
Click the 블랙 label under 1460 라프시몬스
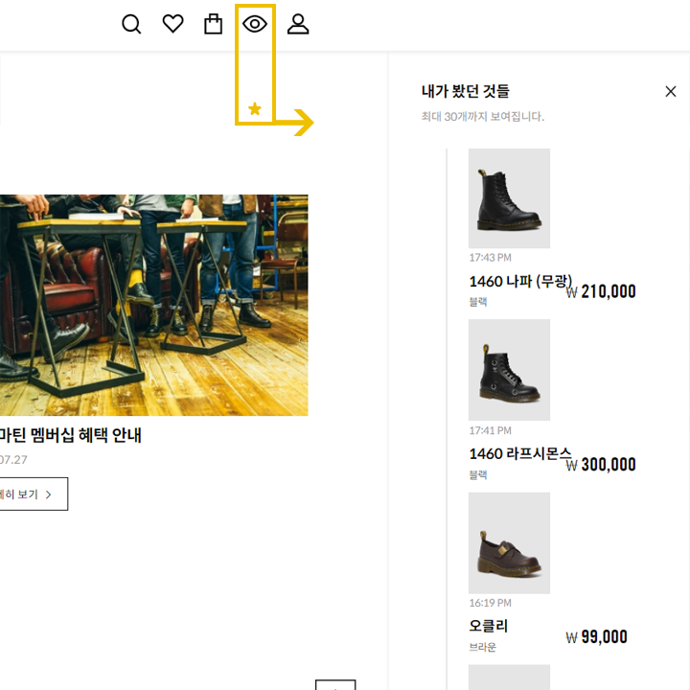(478, 474)
